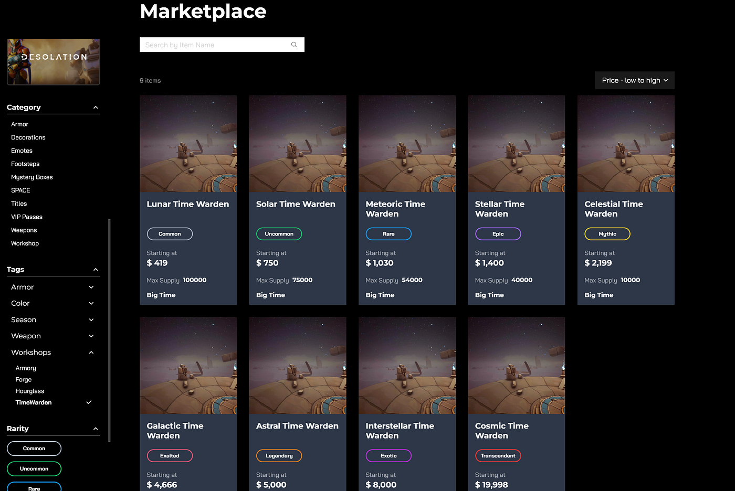Open the Lunar Time Warden item card

pyautogui.click(x=188, y=199)
